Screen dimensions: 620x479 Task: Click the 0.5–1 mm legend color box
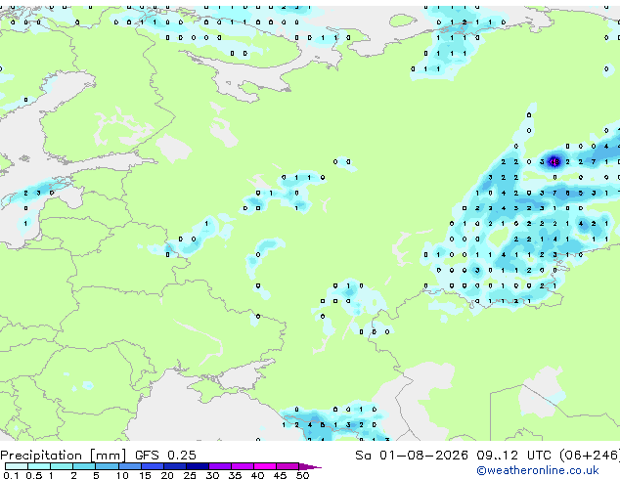point(39,466)
